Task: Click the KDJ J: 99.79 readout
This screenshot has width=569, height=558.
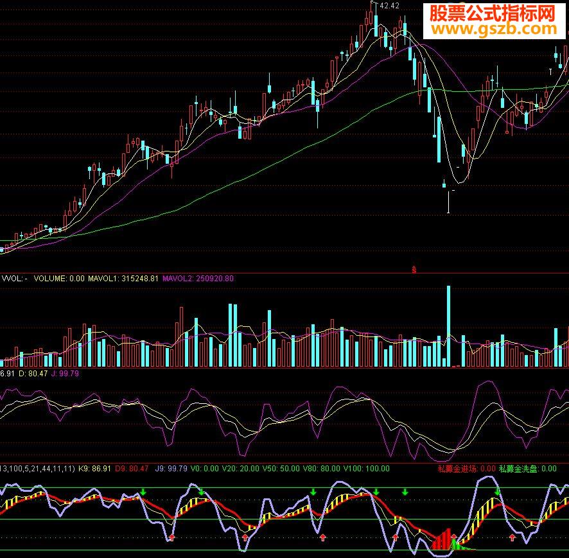Action: tap(65, 373)
